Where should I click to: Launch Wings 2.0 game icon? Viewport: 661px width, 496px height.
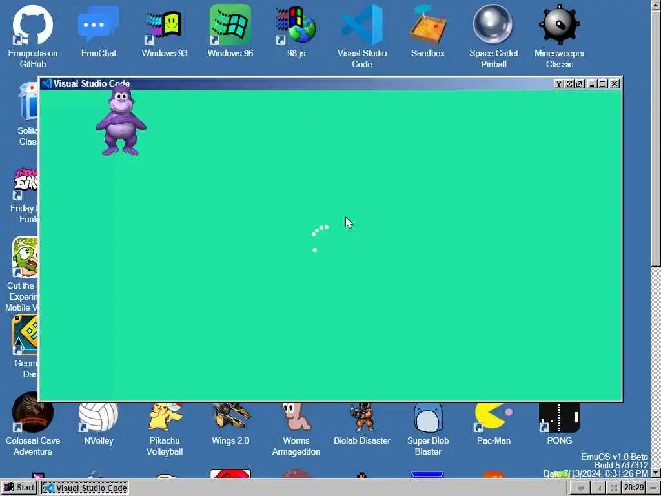[230, 424]
